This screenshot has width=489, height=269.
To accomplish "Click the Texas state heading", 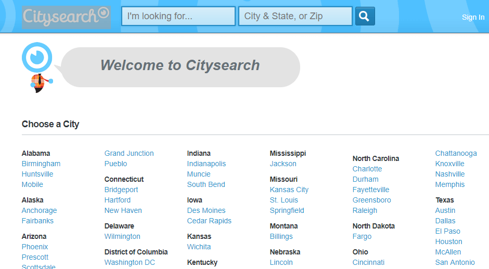I will (x=445, y=200).
